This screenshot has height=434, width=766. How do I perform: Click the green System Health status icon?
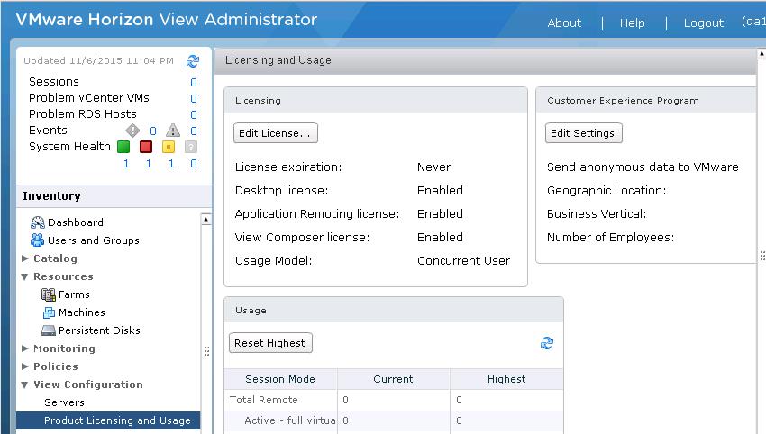123,147
